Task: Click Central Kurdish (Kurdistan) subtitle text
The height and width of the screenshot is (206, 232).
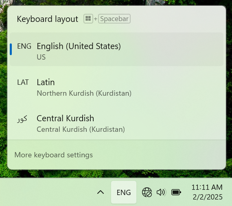Action: point(81,129)
